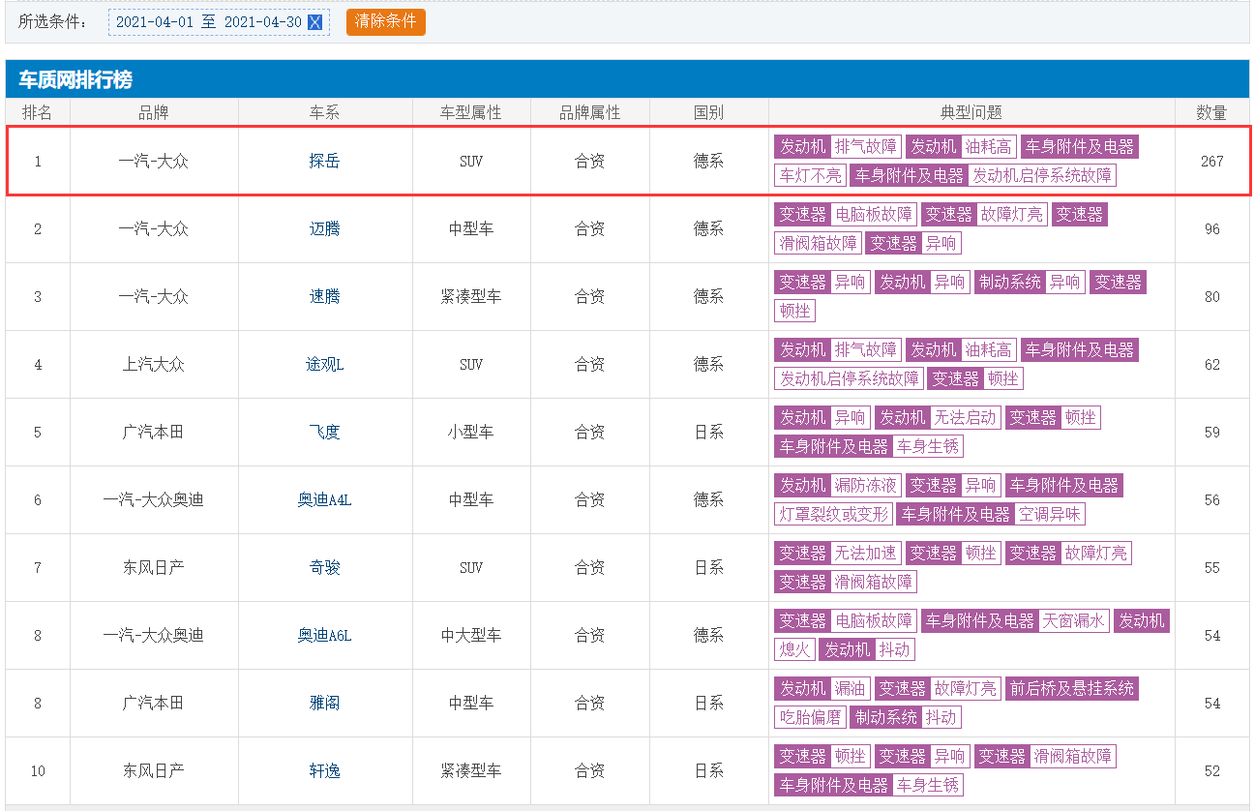Screen dimensions: 1255x811
Task: Click the 排名 column header
Action: (38, 112)
